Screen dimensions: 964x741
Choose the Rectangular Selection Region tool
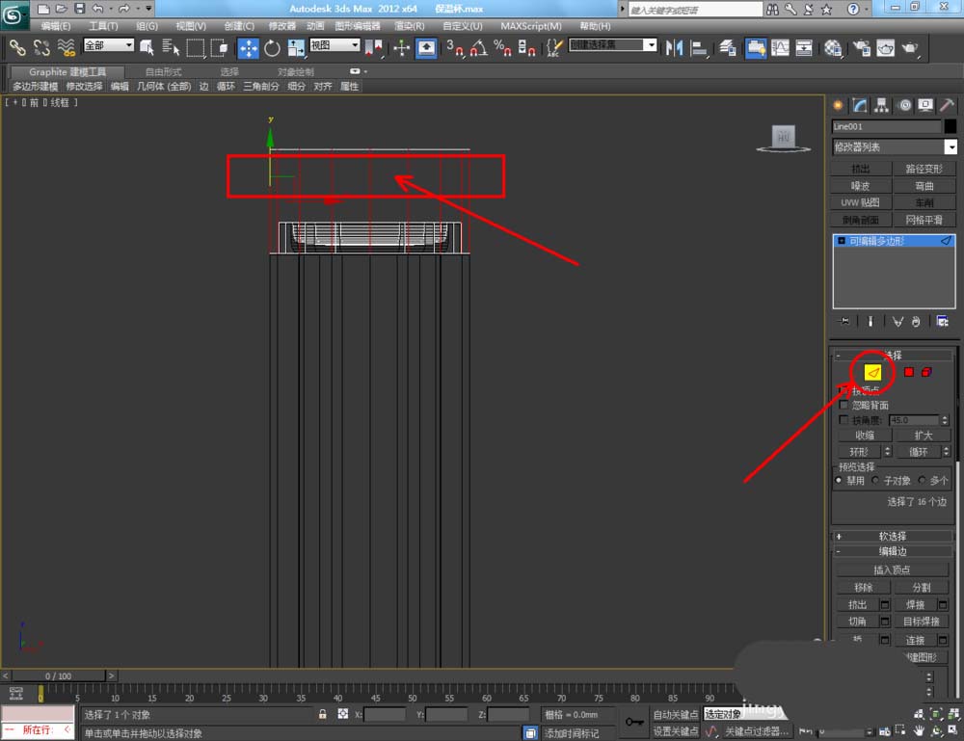click(x=196, y=48)
